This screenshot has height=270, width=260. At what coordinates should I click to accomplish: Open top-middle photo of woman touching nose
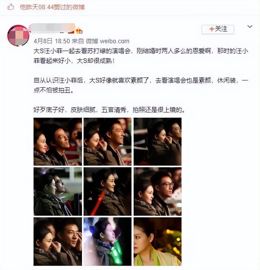coord(108,141)
